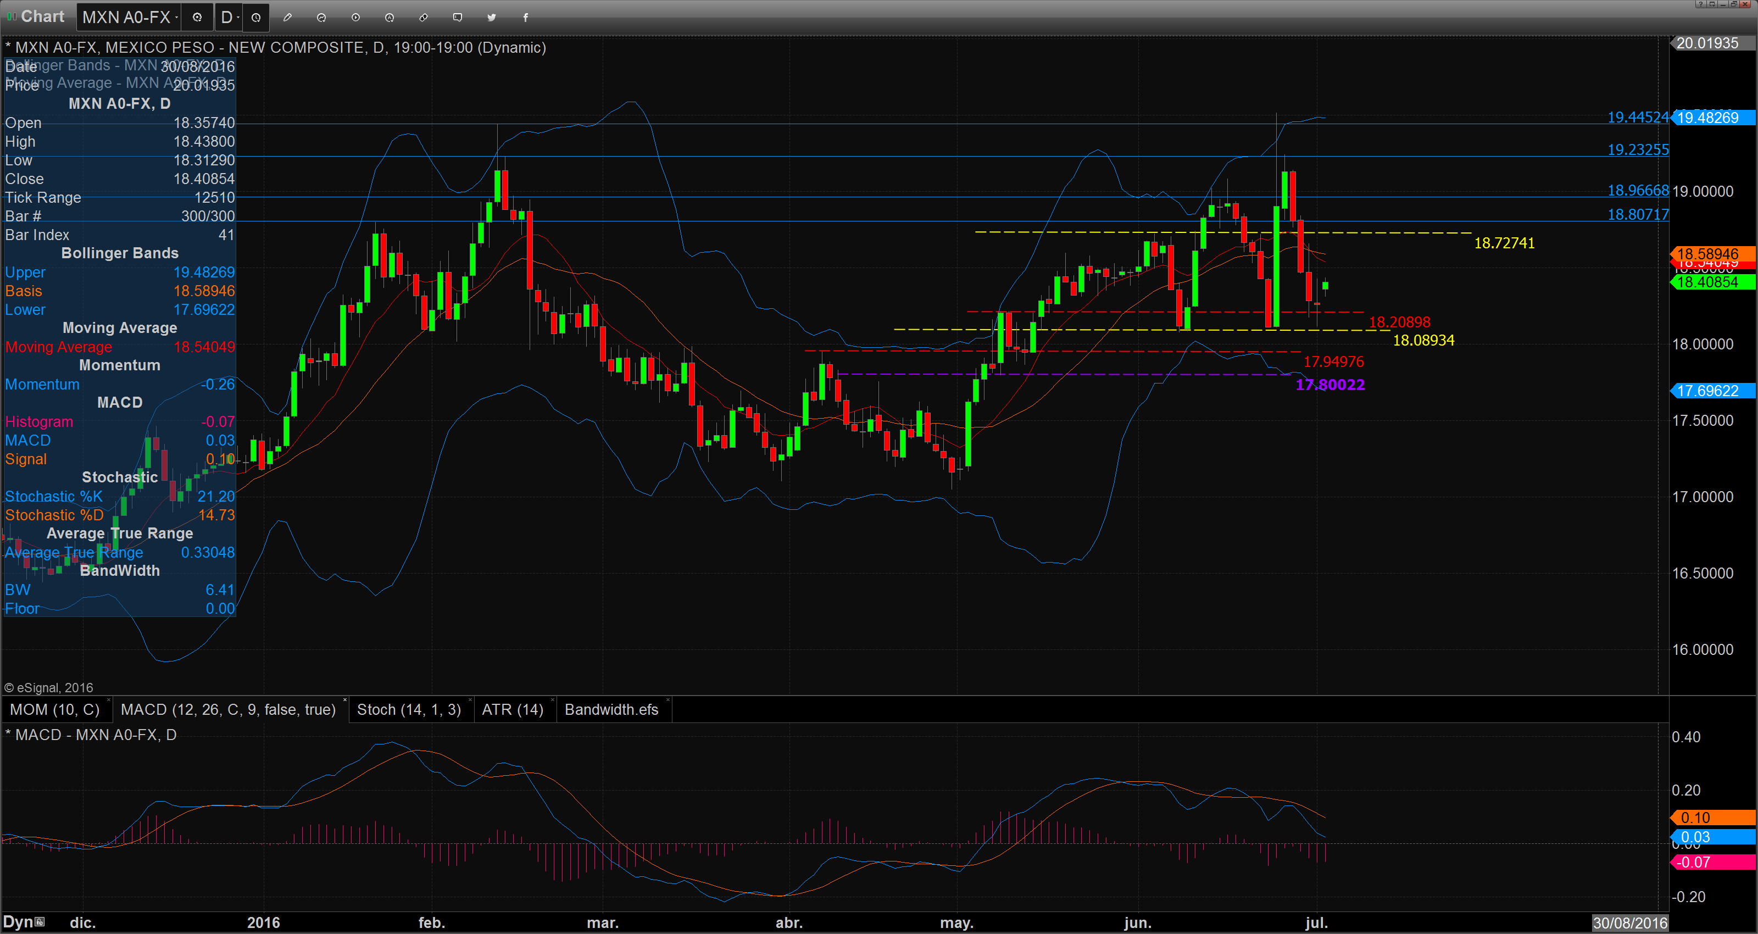The width and height of the screenshot is (1758, 934).
Task: Click the 2016 label on time axis
Action: [264, 922]
